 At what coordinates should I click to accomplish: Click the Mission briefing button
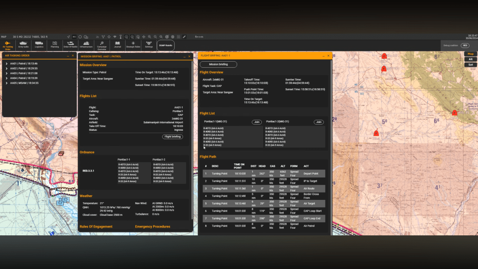[x=218, y=64]
